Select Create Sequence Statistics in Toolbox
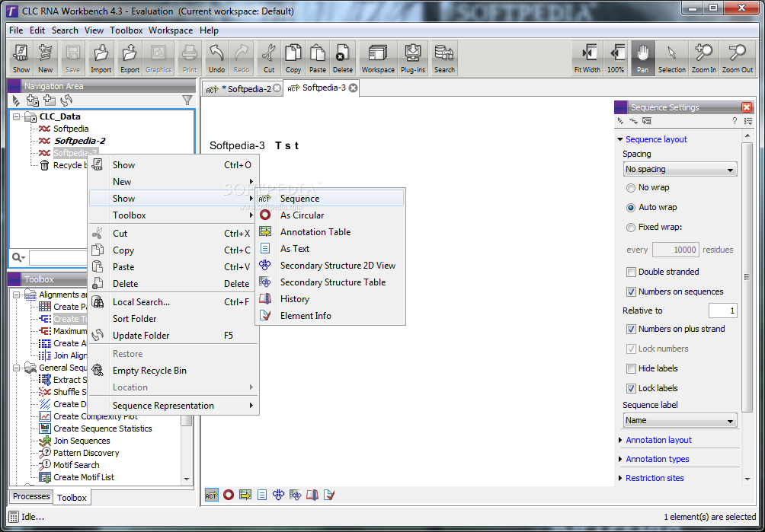The image size is (765, 532). (x=102, y=428)
